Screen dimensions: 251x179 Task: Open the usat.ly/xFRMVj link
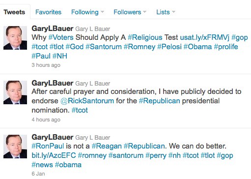[205, 37]
